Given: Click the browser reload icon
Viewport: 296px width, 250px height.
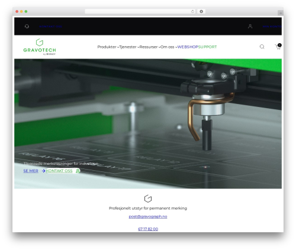Looking at the screenshot, I should coord(192,11).
